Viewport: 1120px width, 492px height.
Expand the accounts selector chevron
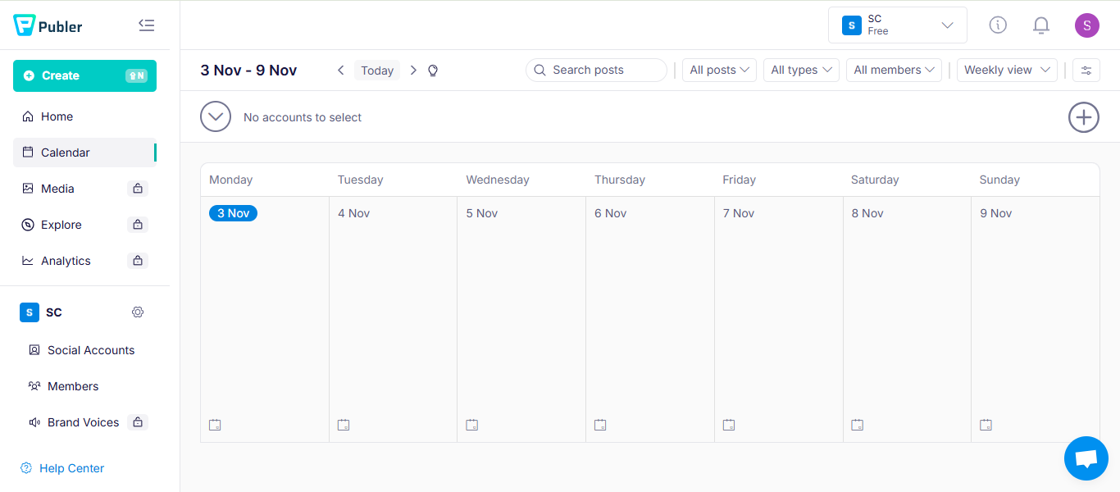click(216, 117)
